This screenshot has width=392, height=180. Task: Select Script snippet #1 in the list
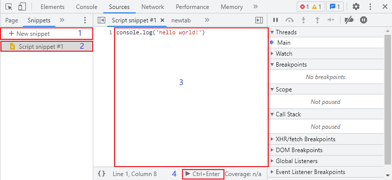tap(47, 46)
